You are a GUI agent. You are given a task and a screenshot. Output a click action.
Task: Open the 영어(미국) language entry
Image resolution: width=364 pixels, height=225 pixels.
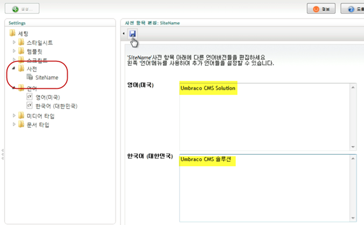[48, 97]
